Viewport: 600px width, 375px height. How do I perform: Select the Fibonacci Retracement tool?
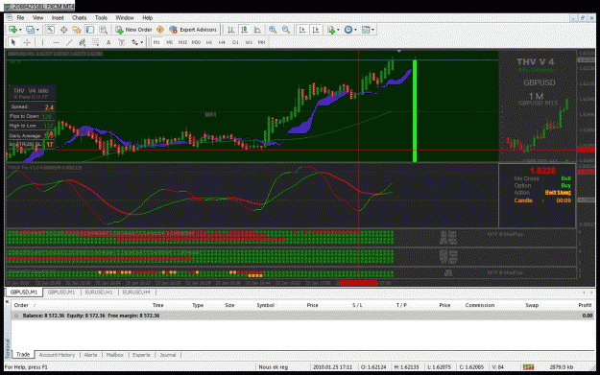[95, 42]
